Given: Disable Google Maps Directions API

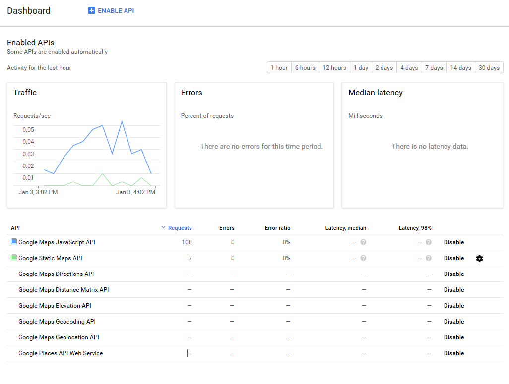Looking at the screenshot, I should click(x=454, y=274).
